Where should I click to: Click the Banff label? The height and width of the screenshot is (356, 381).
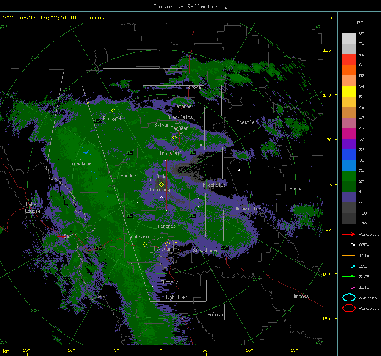[x=70, y=236]
